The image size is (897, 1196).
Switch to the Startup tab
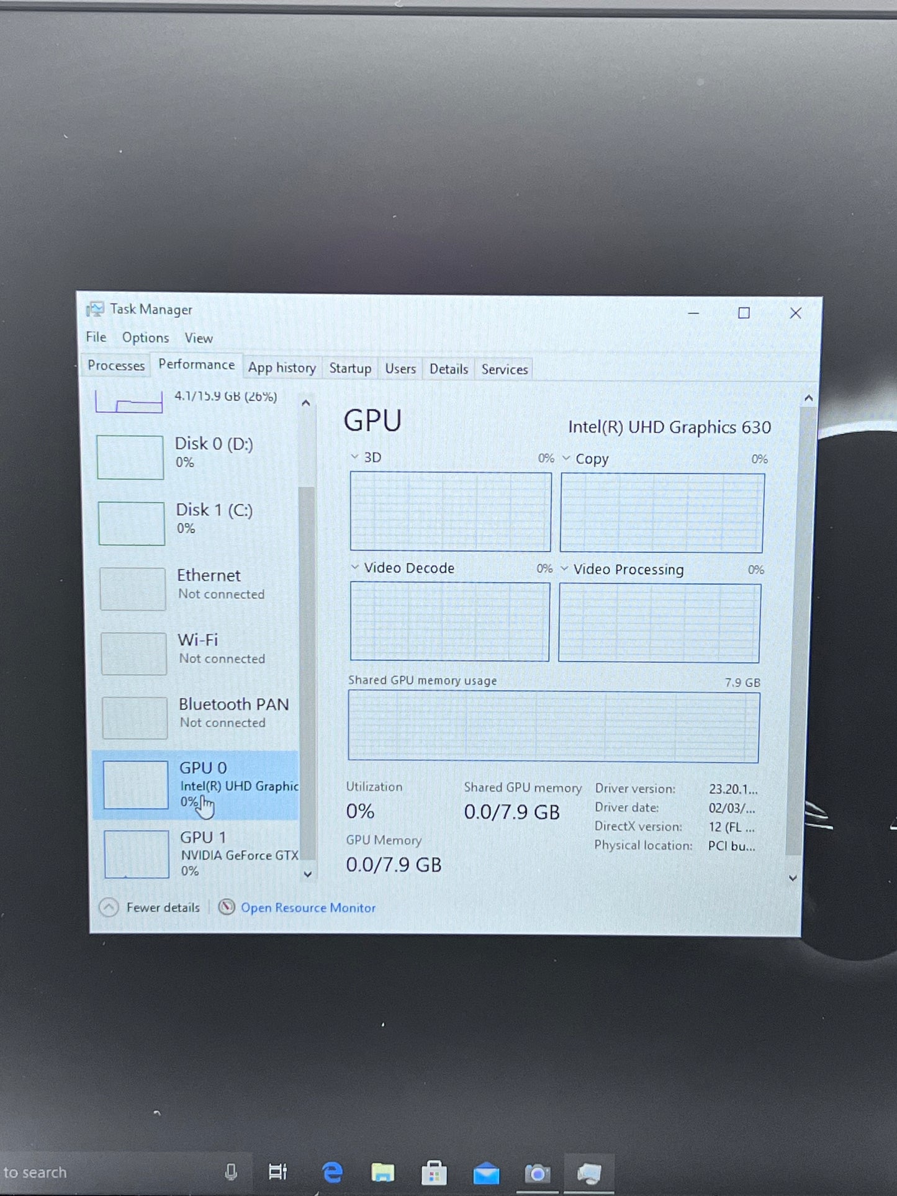(350, 368)
